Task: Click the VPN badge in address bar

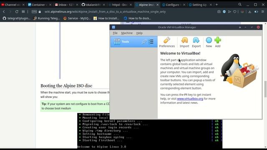Action: click(x=34, y=12)
